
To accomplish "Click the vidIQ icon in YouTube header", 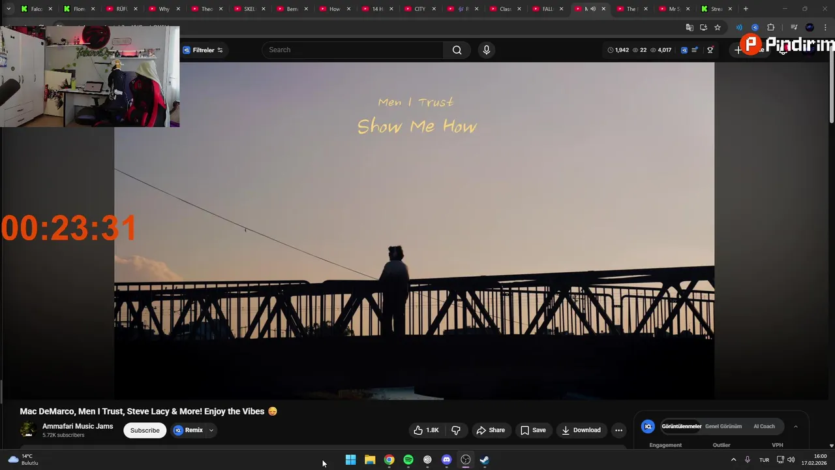I will (x=684, y=50).
